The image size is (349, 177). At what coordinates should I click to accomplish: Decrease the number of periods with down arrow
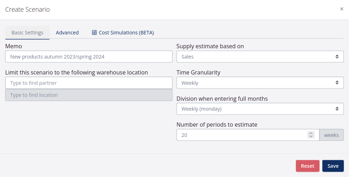[x=311, y=137]
